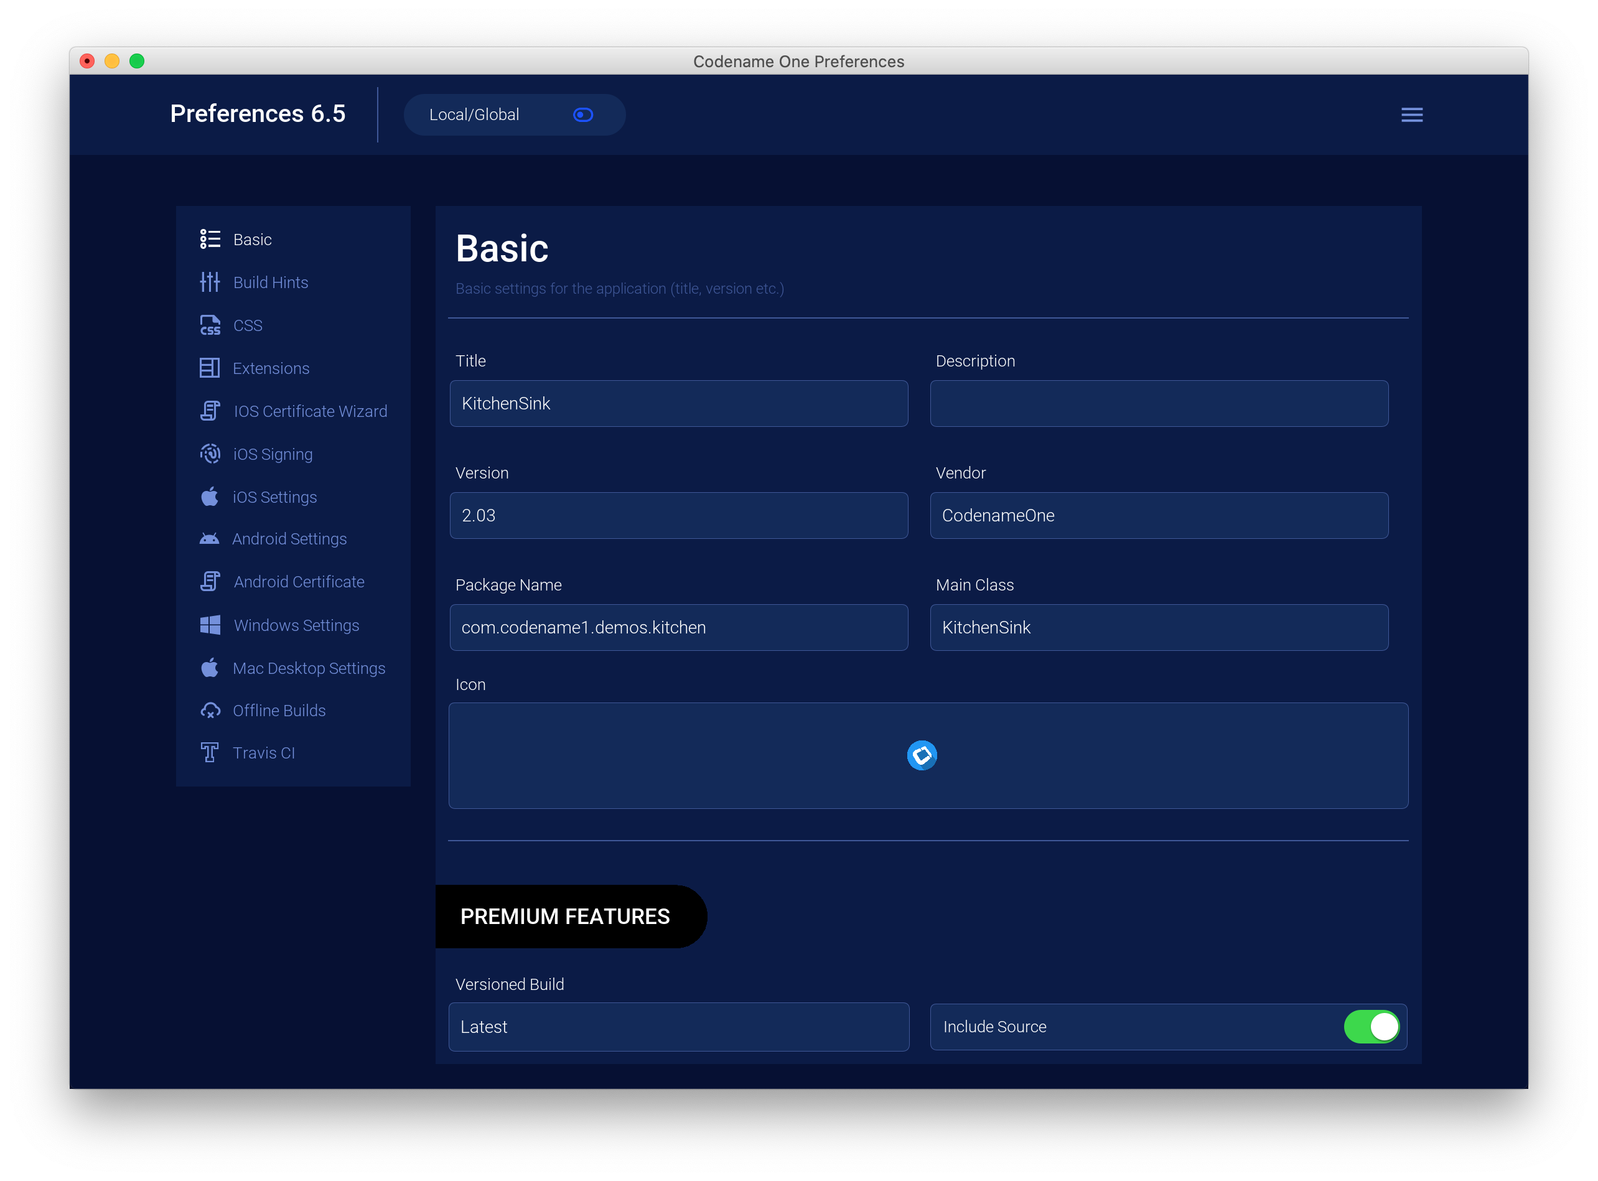1598x1181 pixels.
Task: Open iOS Signing settings
Action: pyautogui.click(x=272, y=453)
